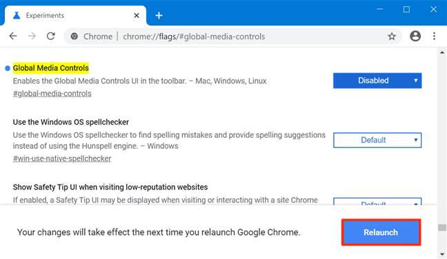Viewport: 447px width, 259px height.
Task: Click the Show Safety Tip UI heading
Action: 110,187
